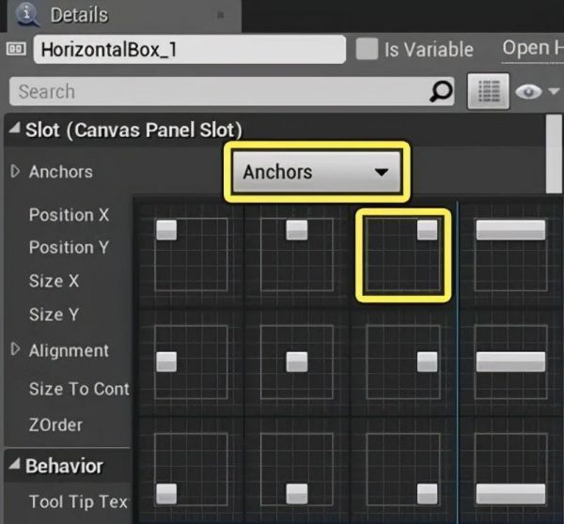Expand the Alignment property row
This screenshot has width=564, height=524.
[15, 350]
